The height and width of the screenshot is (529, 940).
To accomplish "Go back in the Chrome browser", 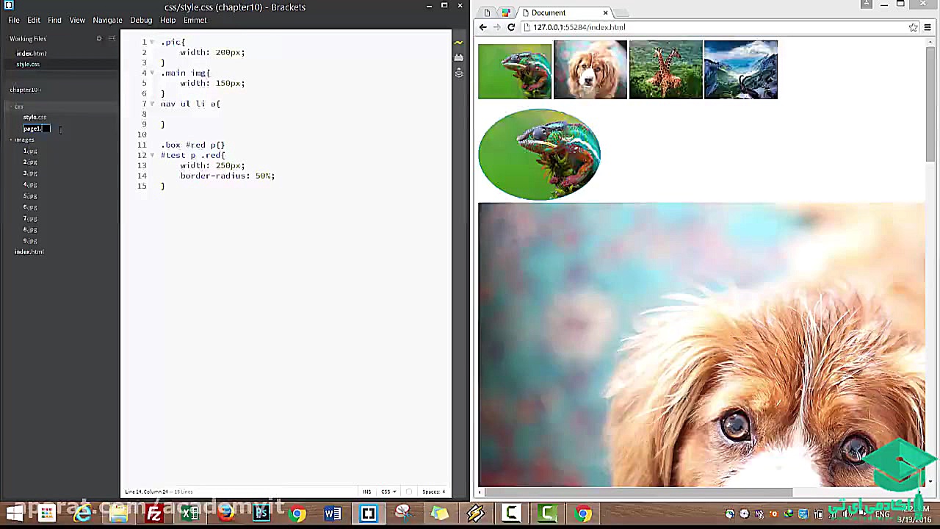I will pos(482,27).
